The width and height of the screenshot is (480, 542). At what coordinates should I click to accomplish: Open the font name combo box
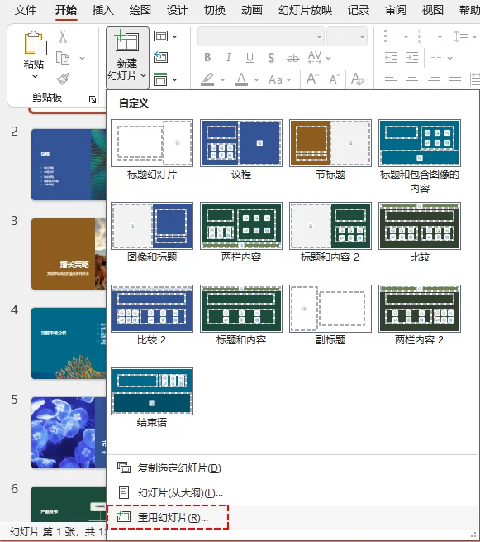click(261, 36)
